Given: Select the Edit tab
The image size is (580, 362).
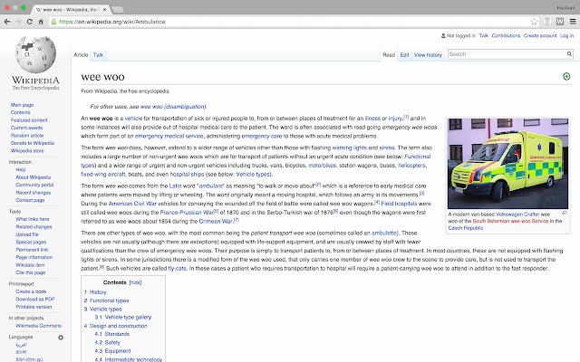Looking at the screenshot, I should pyautogui.click(x=404, y=55).
